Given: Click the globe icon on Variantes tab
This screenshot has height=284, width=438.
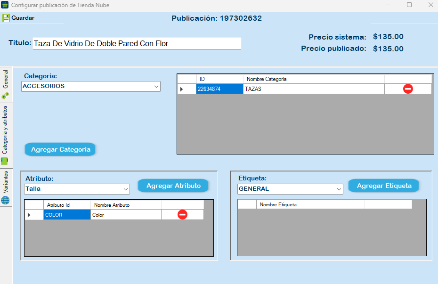Looking at the screenshot, I should [x=5, y=200].
